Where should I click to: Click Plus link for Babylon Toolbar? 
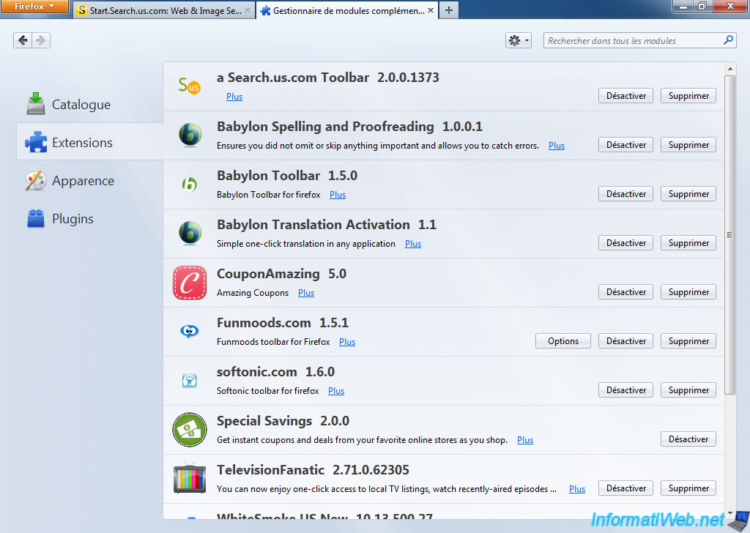coord(337,195)
